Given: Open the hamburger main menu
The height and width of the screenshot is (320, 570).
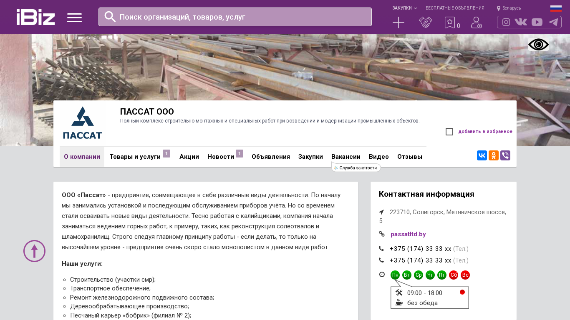Looking at the screenshot, I should 75,17.
